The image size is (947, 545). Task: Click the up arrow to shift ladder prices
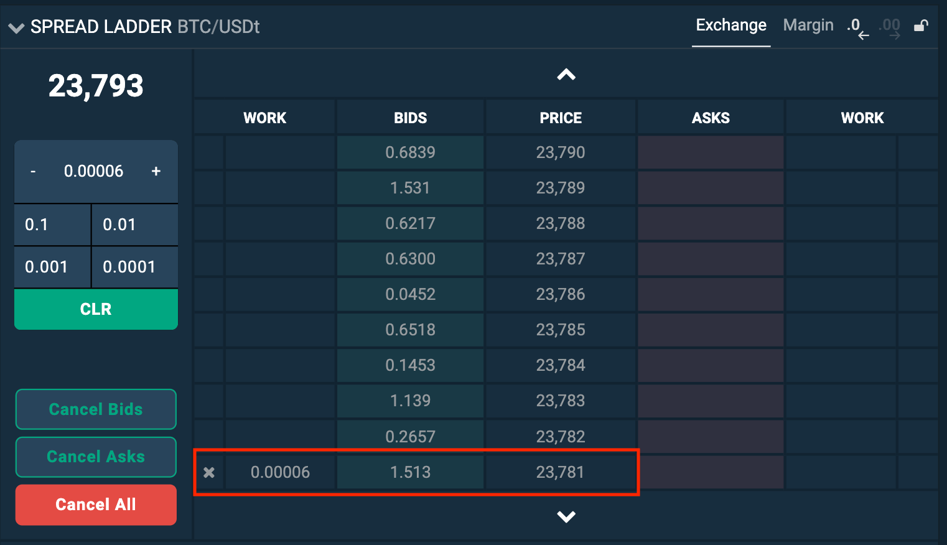coord(566,73)
